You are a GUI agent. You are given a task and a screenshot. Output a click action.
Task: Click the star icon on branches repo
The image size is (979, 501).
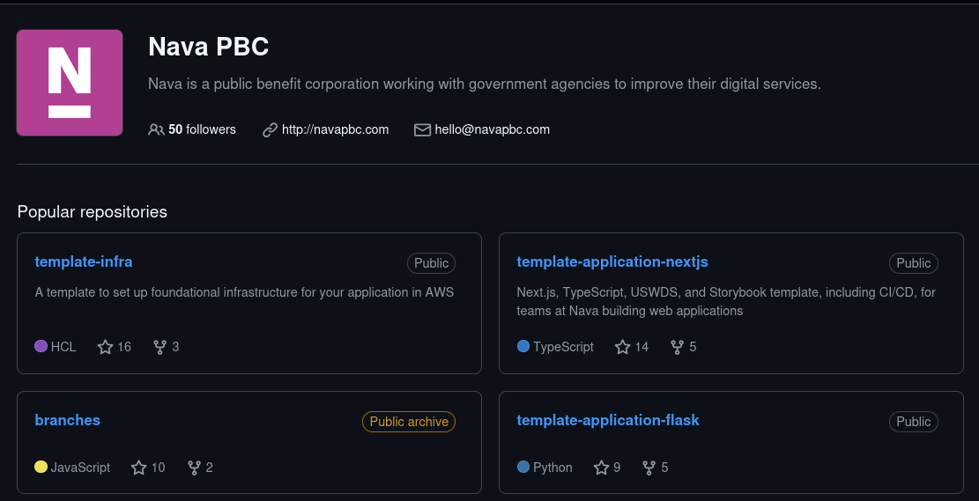pos(138,468)
